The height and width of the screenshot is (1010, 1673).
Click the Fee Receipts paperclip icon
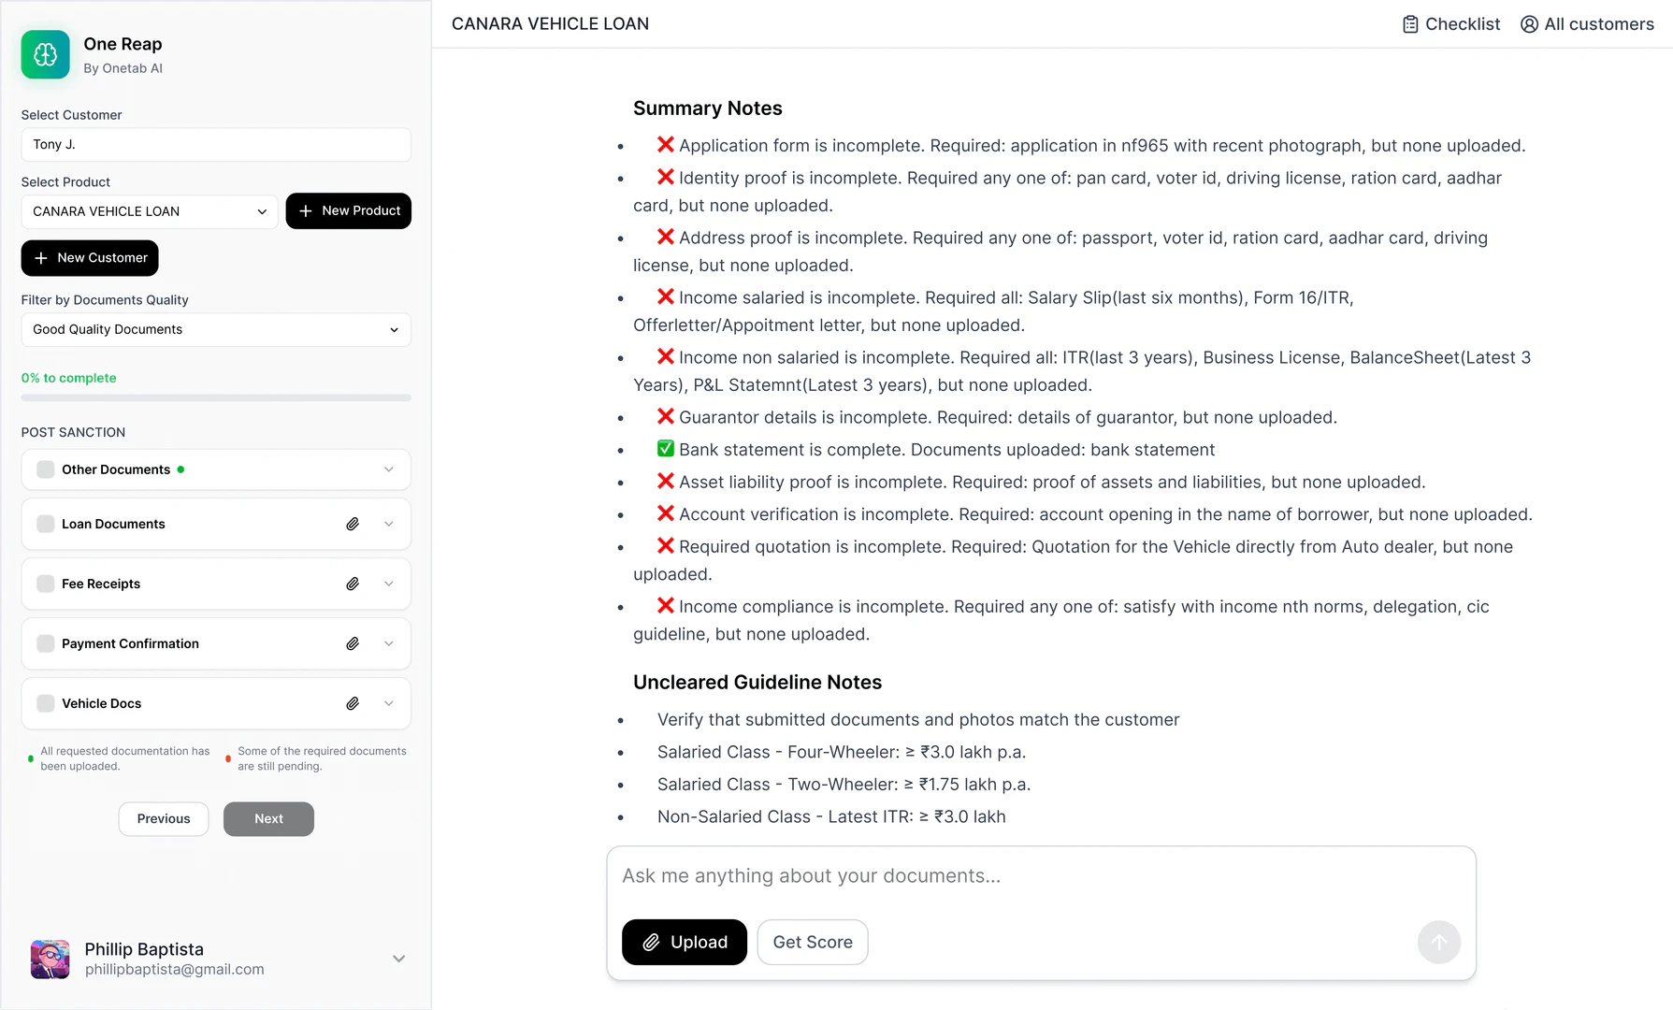[353, 584]
